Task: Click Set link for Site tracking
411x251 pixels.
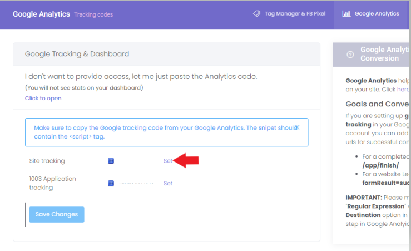Action: [x=168, y=161]
